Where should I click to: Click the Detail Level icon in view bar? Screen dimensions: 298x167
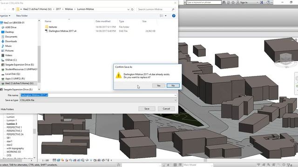(54, 160)
